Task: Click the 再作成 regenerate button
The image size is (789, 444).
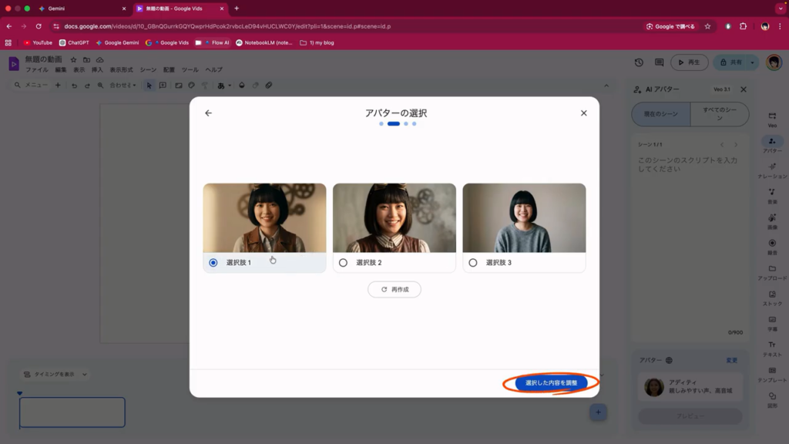Action: click(394, 290)
